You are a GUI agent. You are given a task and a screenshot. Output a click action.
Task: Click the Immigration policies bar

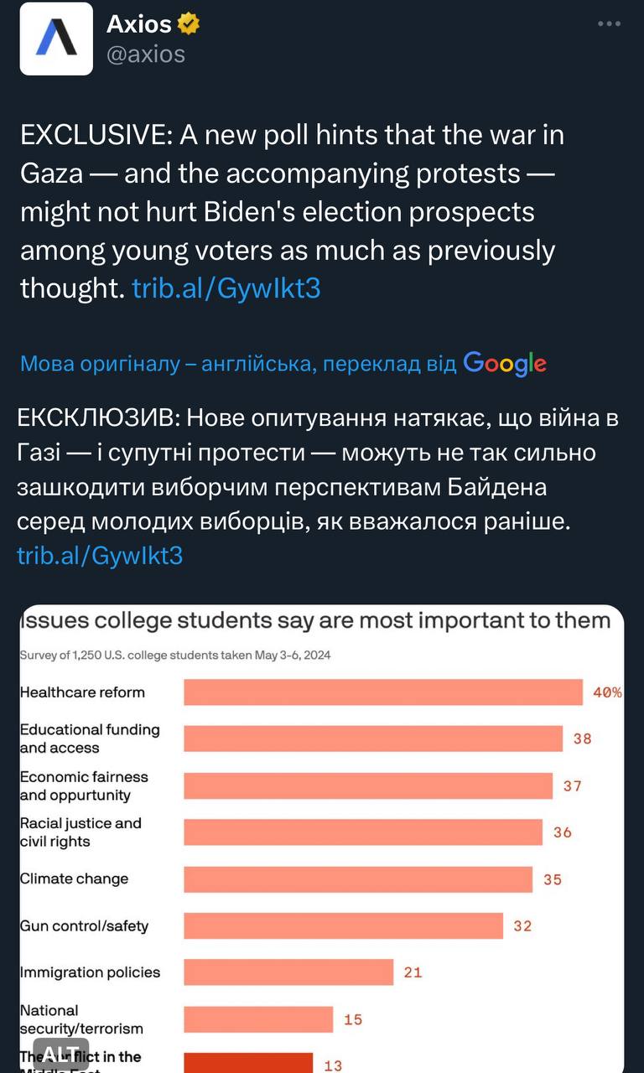click(288, 972)
